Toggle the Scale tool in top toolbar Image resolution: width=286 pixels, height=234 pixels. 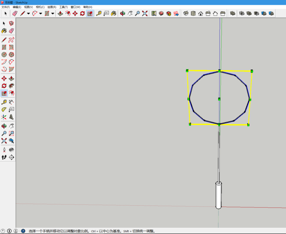(x=90, y=13)
